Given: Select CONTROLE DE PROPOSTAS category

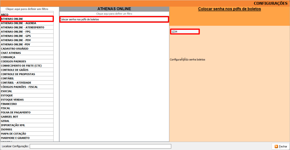Looking at the screenshot, I should point(27,74).
